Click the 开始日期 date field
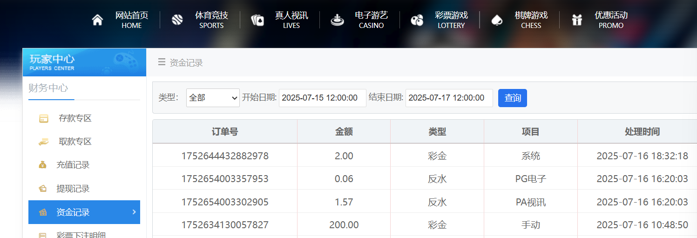Viewport: 697px width, 238px height. 322,98
